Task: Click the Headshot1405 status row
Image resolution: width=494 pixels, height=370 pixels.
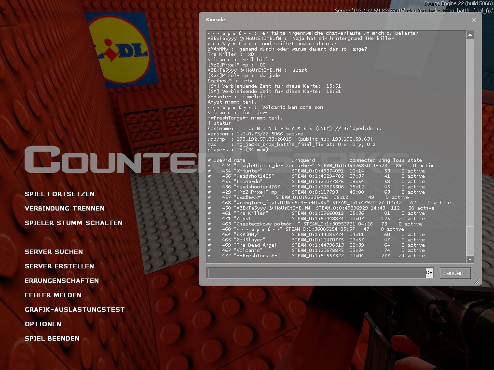Action: point(316,176)
